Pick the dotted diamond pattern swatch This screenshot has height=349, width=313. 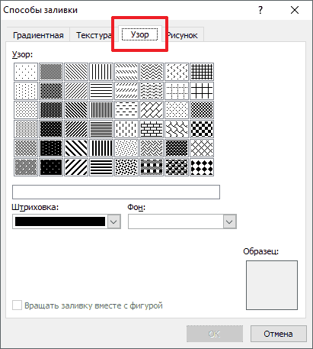point(177,110)
